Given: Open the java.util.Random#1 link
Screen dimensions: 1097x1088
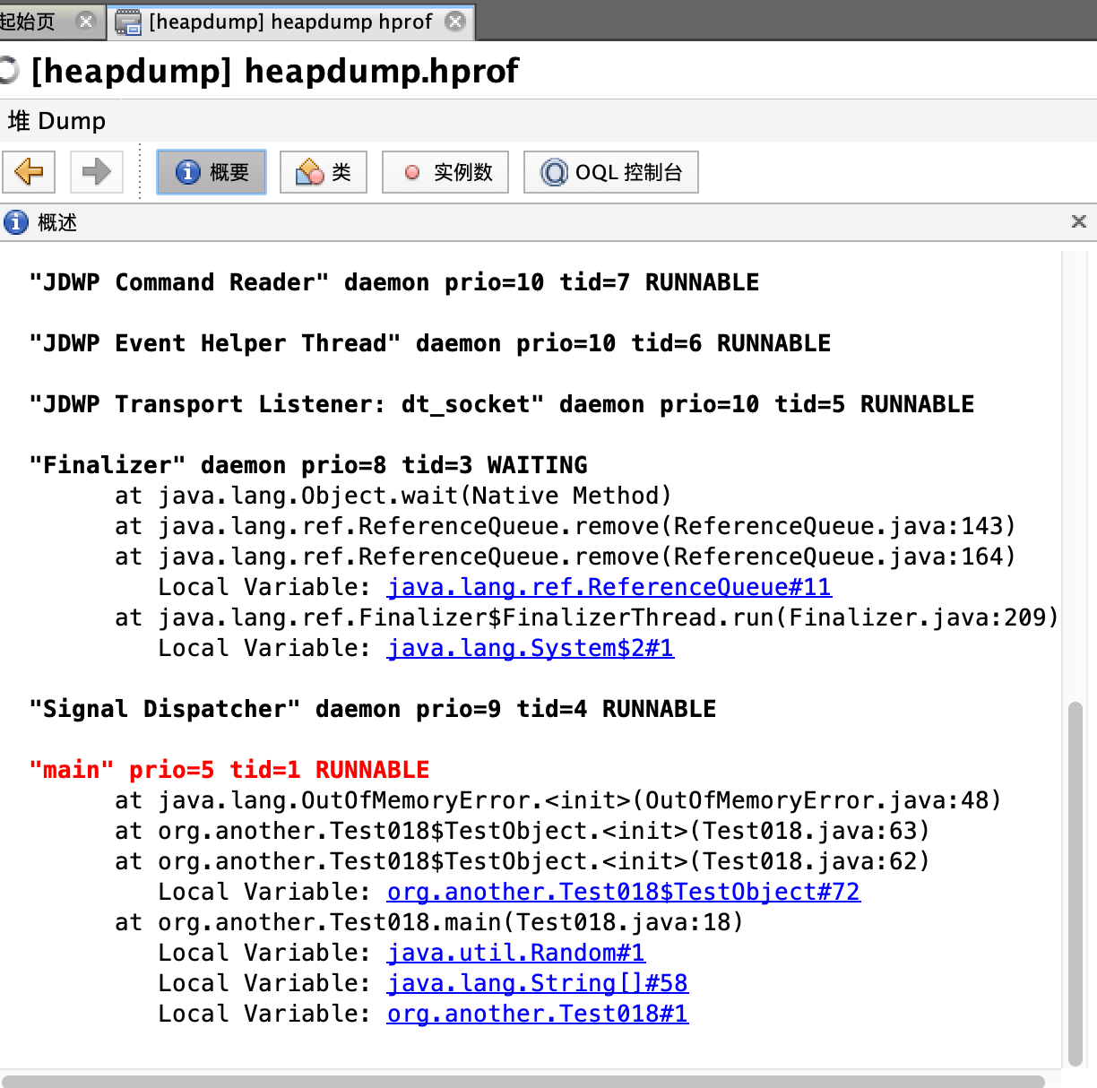Looking at the screenshot, I should pyautogui.click(x=516, y=953).
